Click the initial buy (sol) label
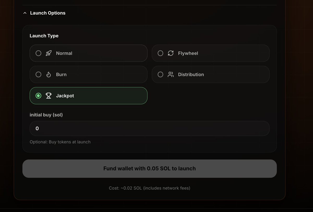 (x=46, y=115)
